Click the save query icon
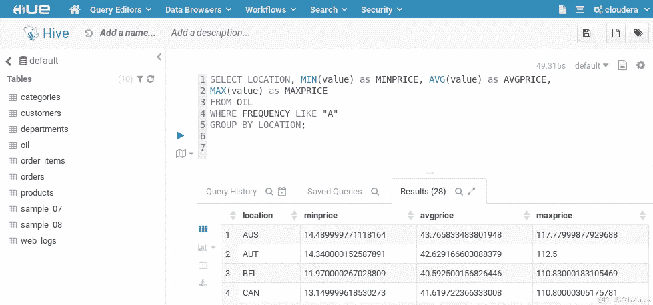 click(x=587, y=33)
